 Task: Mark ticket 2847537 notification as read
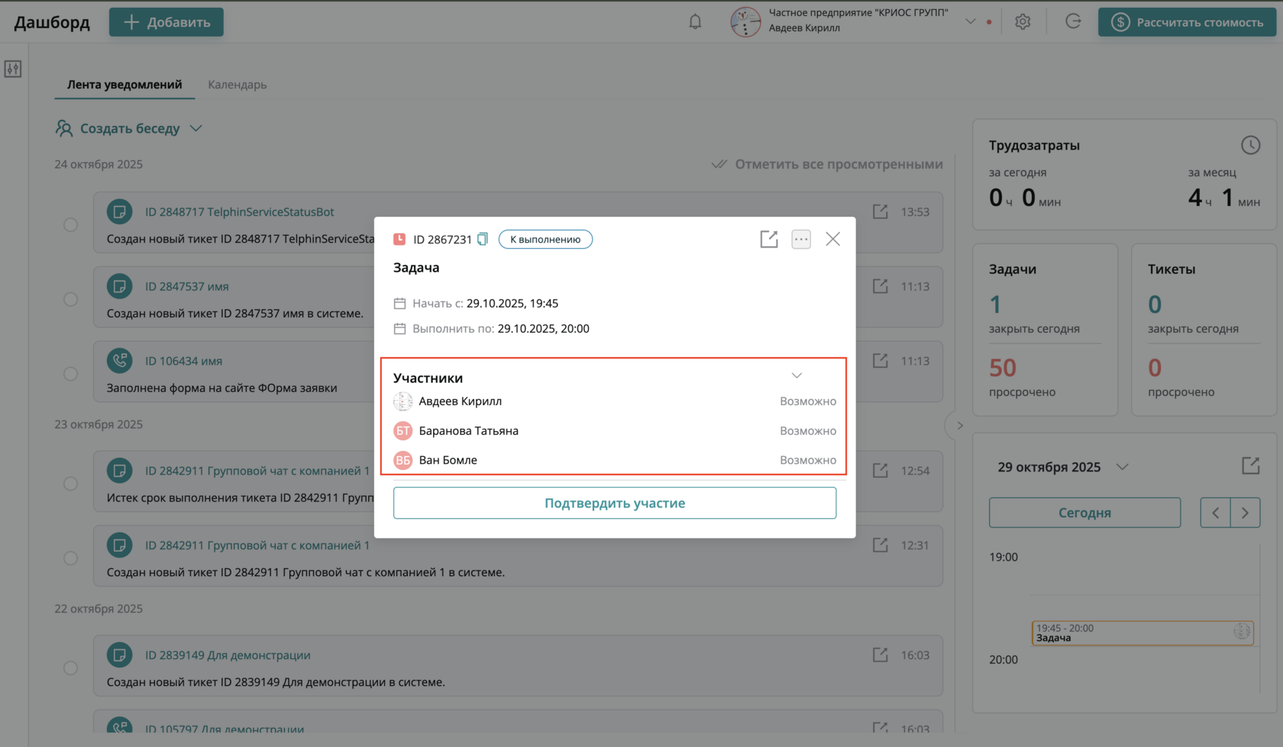71,299
